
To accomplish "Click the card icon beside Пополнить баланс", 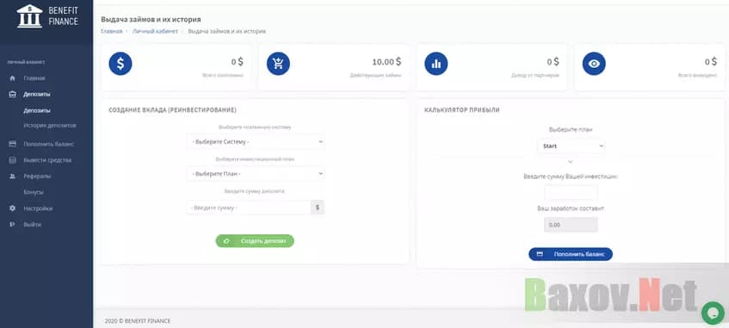I will pyautogui.click(x=13, y=145).
